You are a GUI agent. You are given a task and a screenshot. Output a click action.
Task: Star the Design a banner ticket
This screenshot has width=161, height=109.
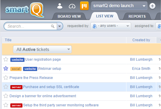point(6,96)
